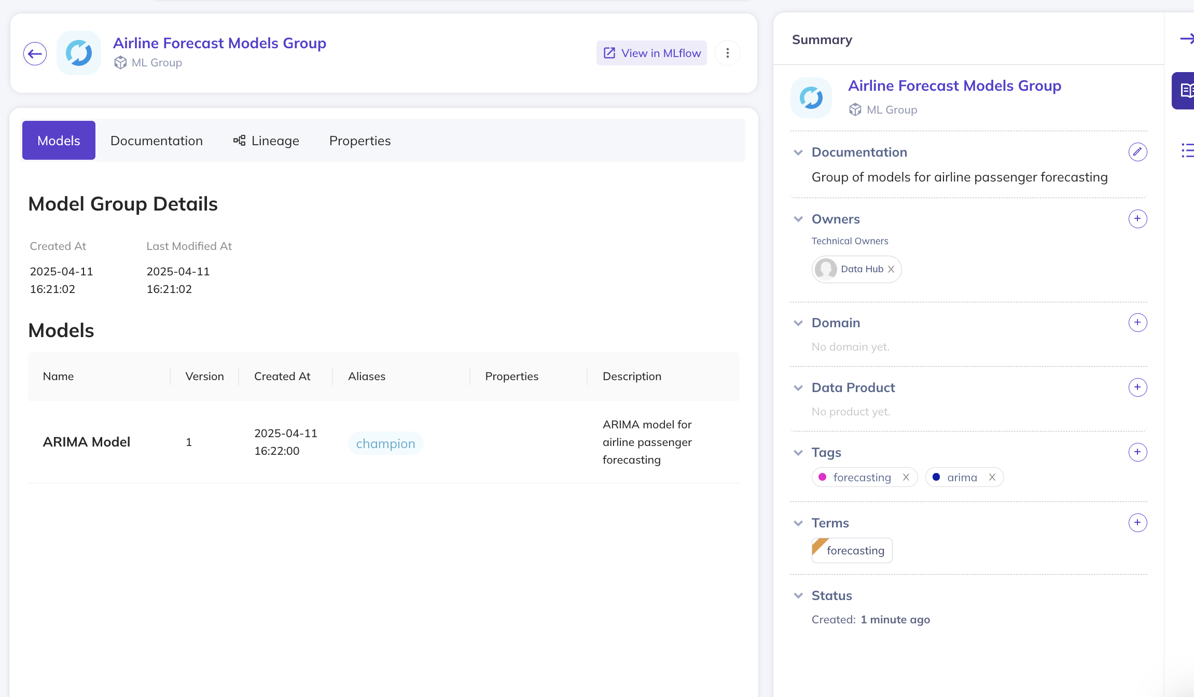Collapse the Documentation section

point(798,152)
